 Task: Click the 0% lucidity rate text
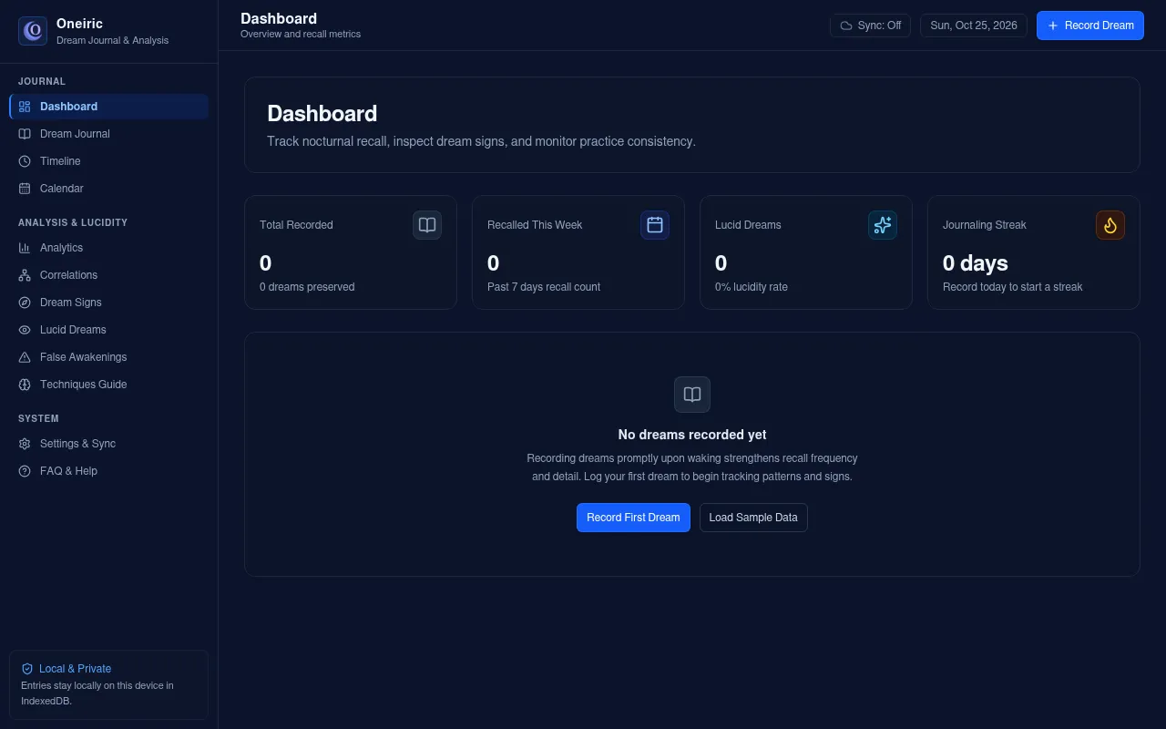[x=752, y=287]
